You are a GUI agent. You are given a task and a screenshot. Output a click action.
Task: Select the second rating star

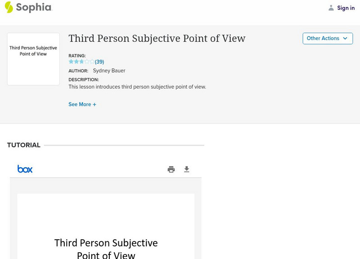(x=76, y=62)
